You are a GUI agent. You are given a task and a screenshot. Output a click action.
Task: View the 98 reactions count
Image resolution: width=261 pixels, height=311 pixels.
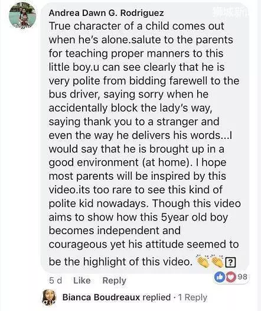(242, 277)
